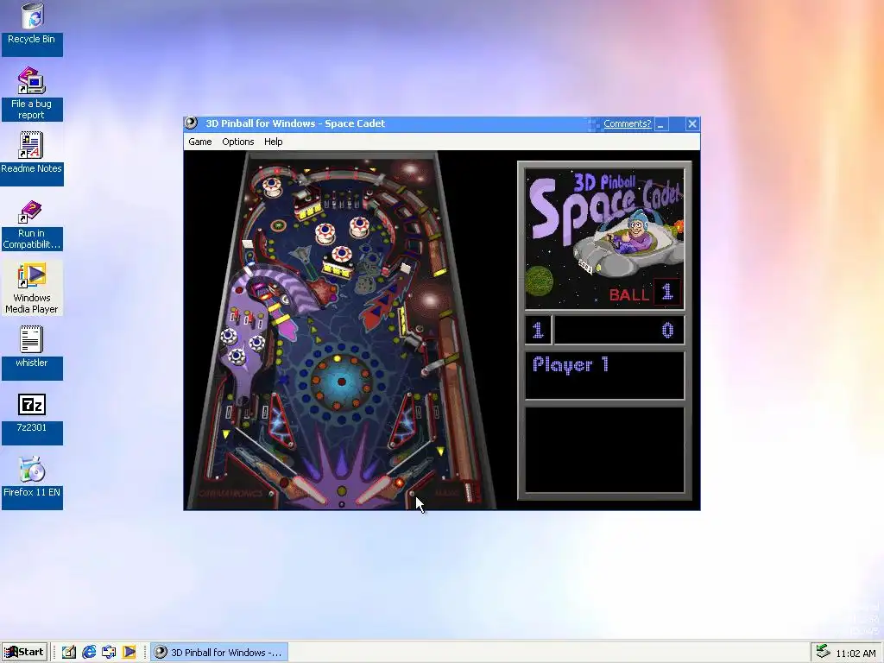Click the 11:02 AM taskbar clock
Screen dimensions: 884x663
point(856,653)
